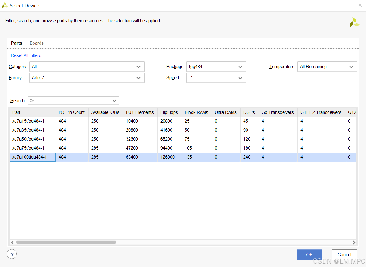Sort by FlipFlops column header
Image resolution: width=366 pixels, height=267 pixels.
pyautogui.click(x=169, y=112)
